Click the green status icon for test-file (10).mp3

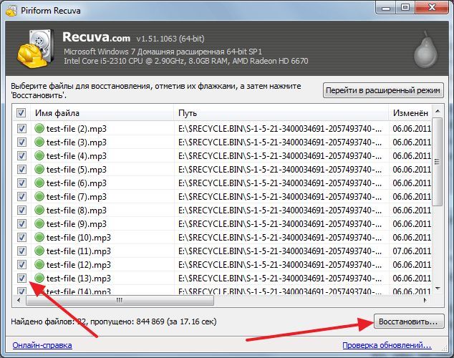coord(39,237)
